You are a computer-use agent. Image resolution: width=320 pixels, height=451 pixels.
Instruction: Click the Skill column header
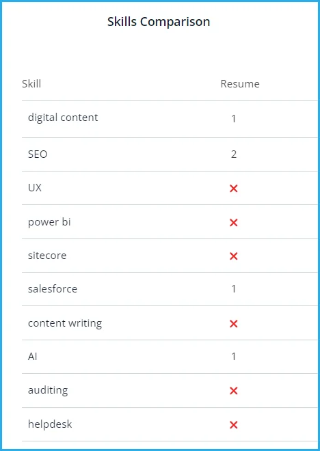pos(31,83)
